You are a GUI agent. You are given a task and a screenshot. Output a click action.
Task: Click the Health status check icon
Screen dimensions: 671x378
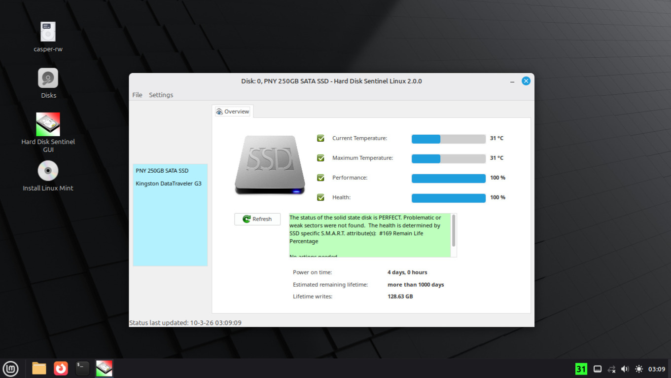[x=320, y=197]
